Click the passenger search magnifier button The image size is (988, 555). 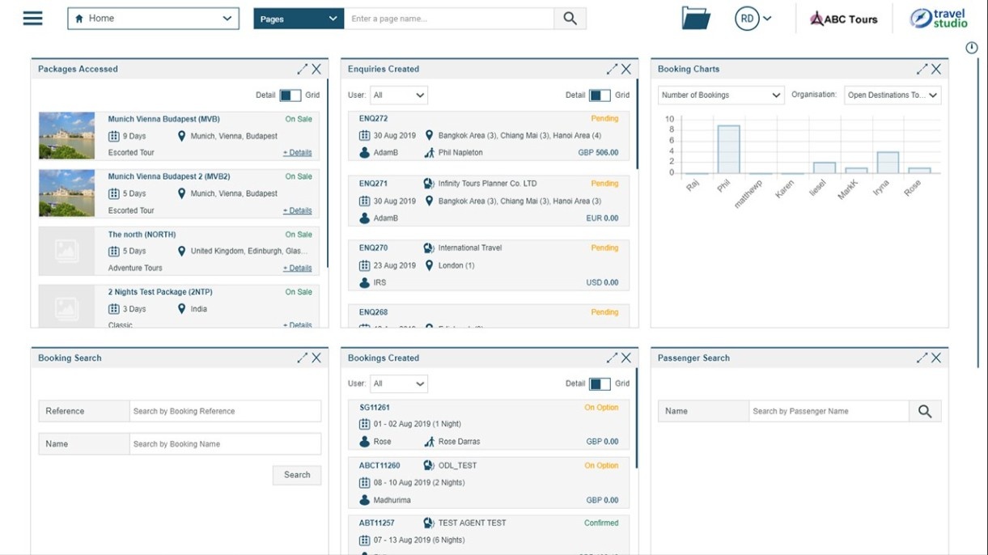coord(925,412)
